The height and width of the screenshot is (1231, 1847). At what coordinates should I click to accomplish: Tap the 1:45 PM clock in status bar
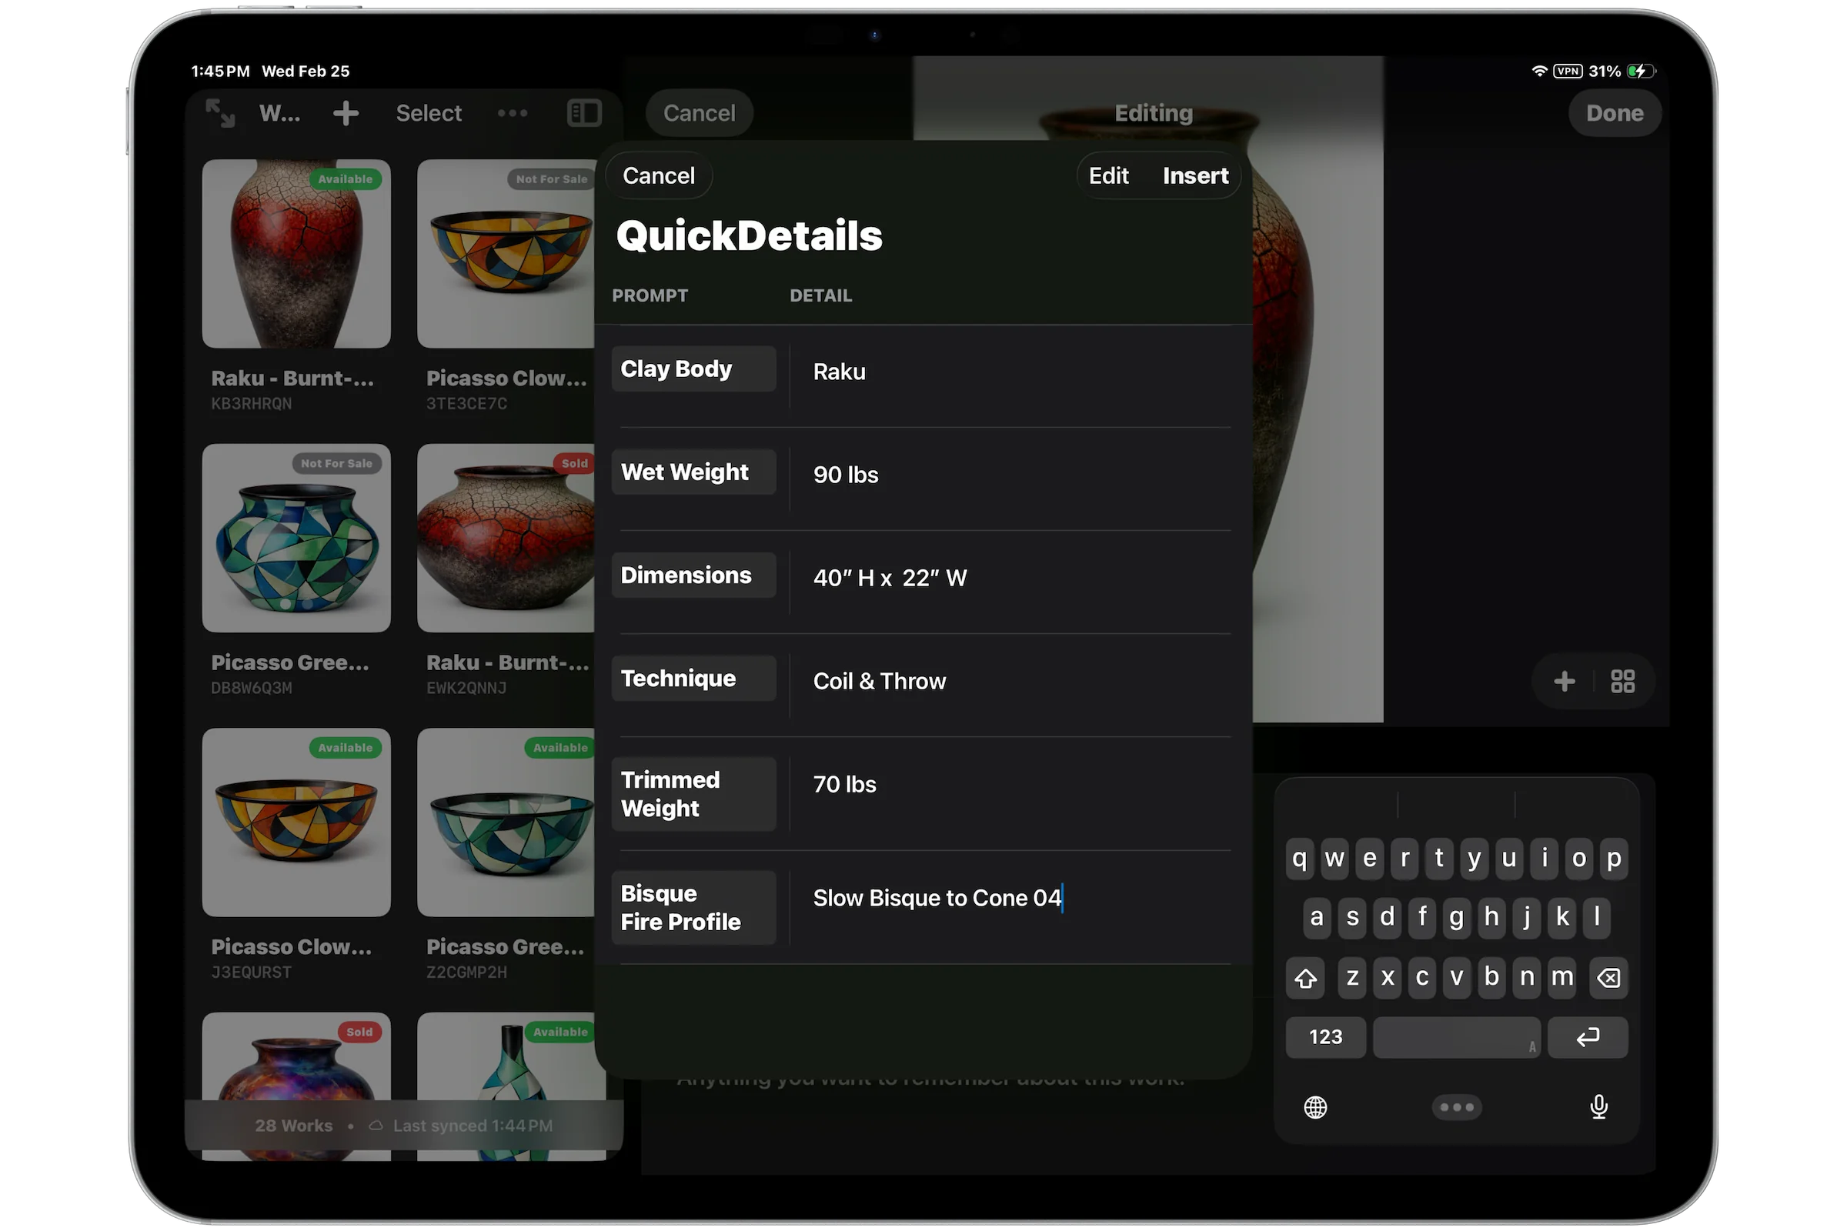221,72
